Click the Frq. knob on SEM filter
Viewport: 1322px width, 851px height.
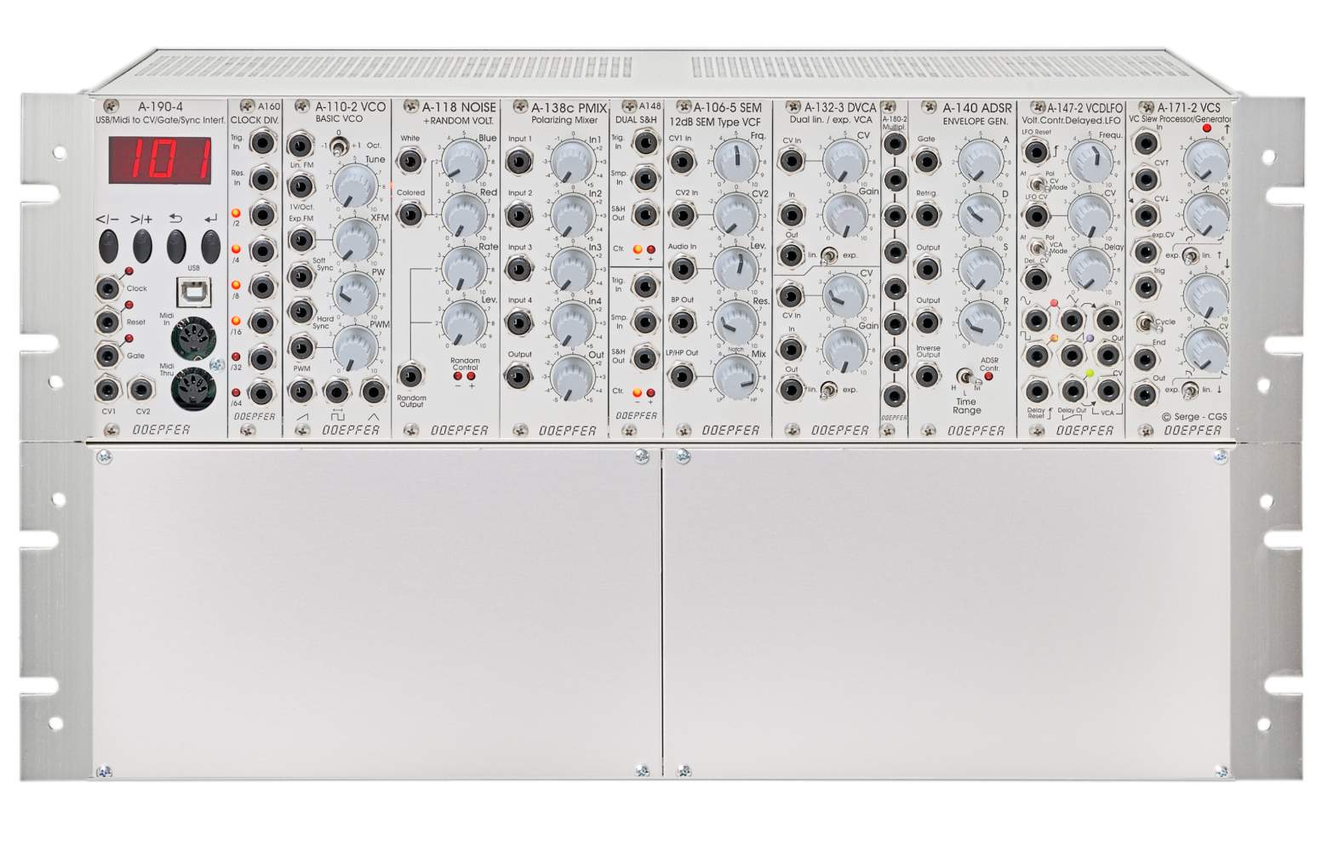(x=735, y=161)
